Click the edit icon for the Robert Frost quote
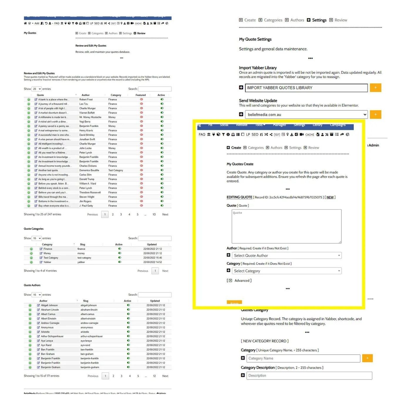 click(36, 100)
